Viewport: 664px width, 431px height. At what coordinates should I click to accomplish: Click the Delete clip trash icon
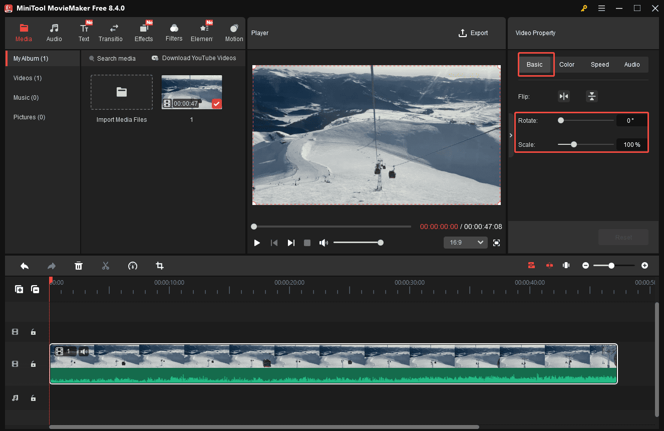click(x=79, y=266)
